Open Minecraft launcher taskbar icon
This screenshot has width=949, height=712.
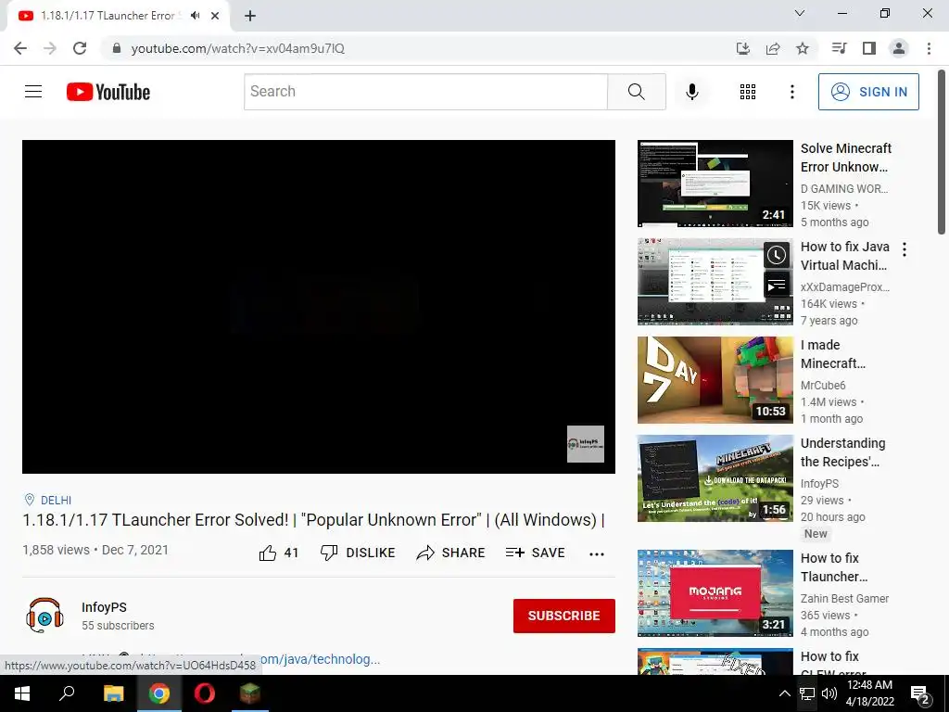(x=249, y=693)
